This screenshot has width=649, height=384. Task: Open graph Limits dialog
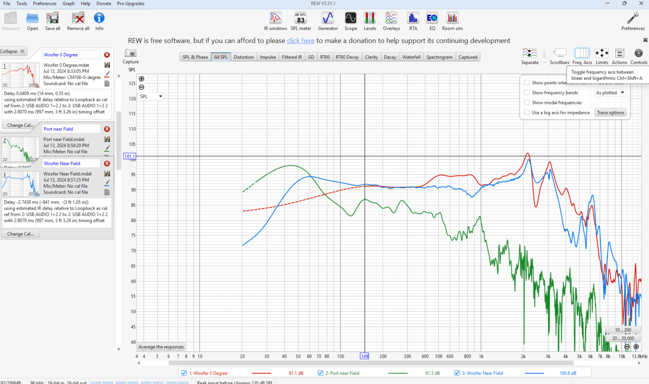point(602,56)
